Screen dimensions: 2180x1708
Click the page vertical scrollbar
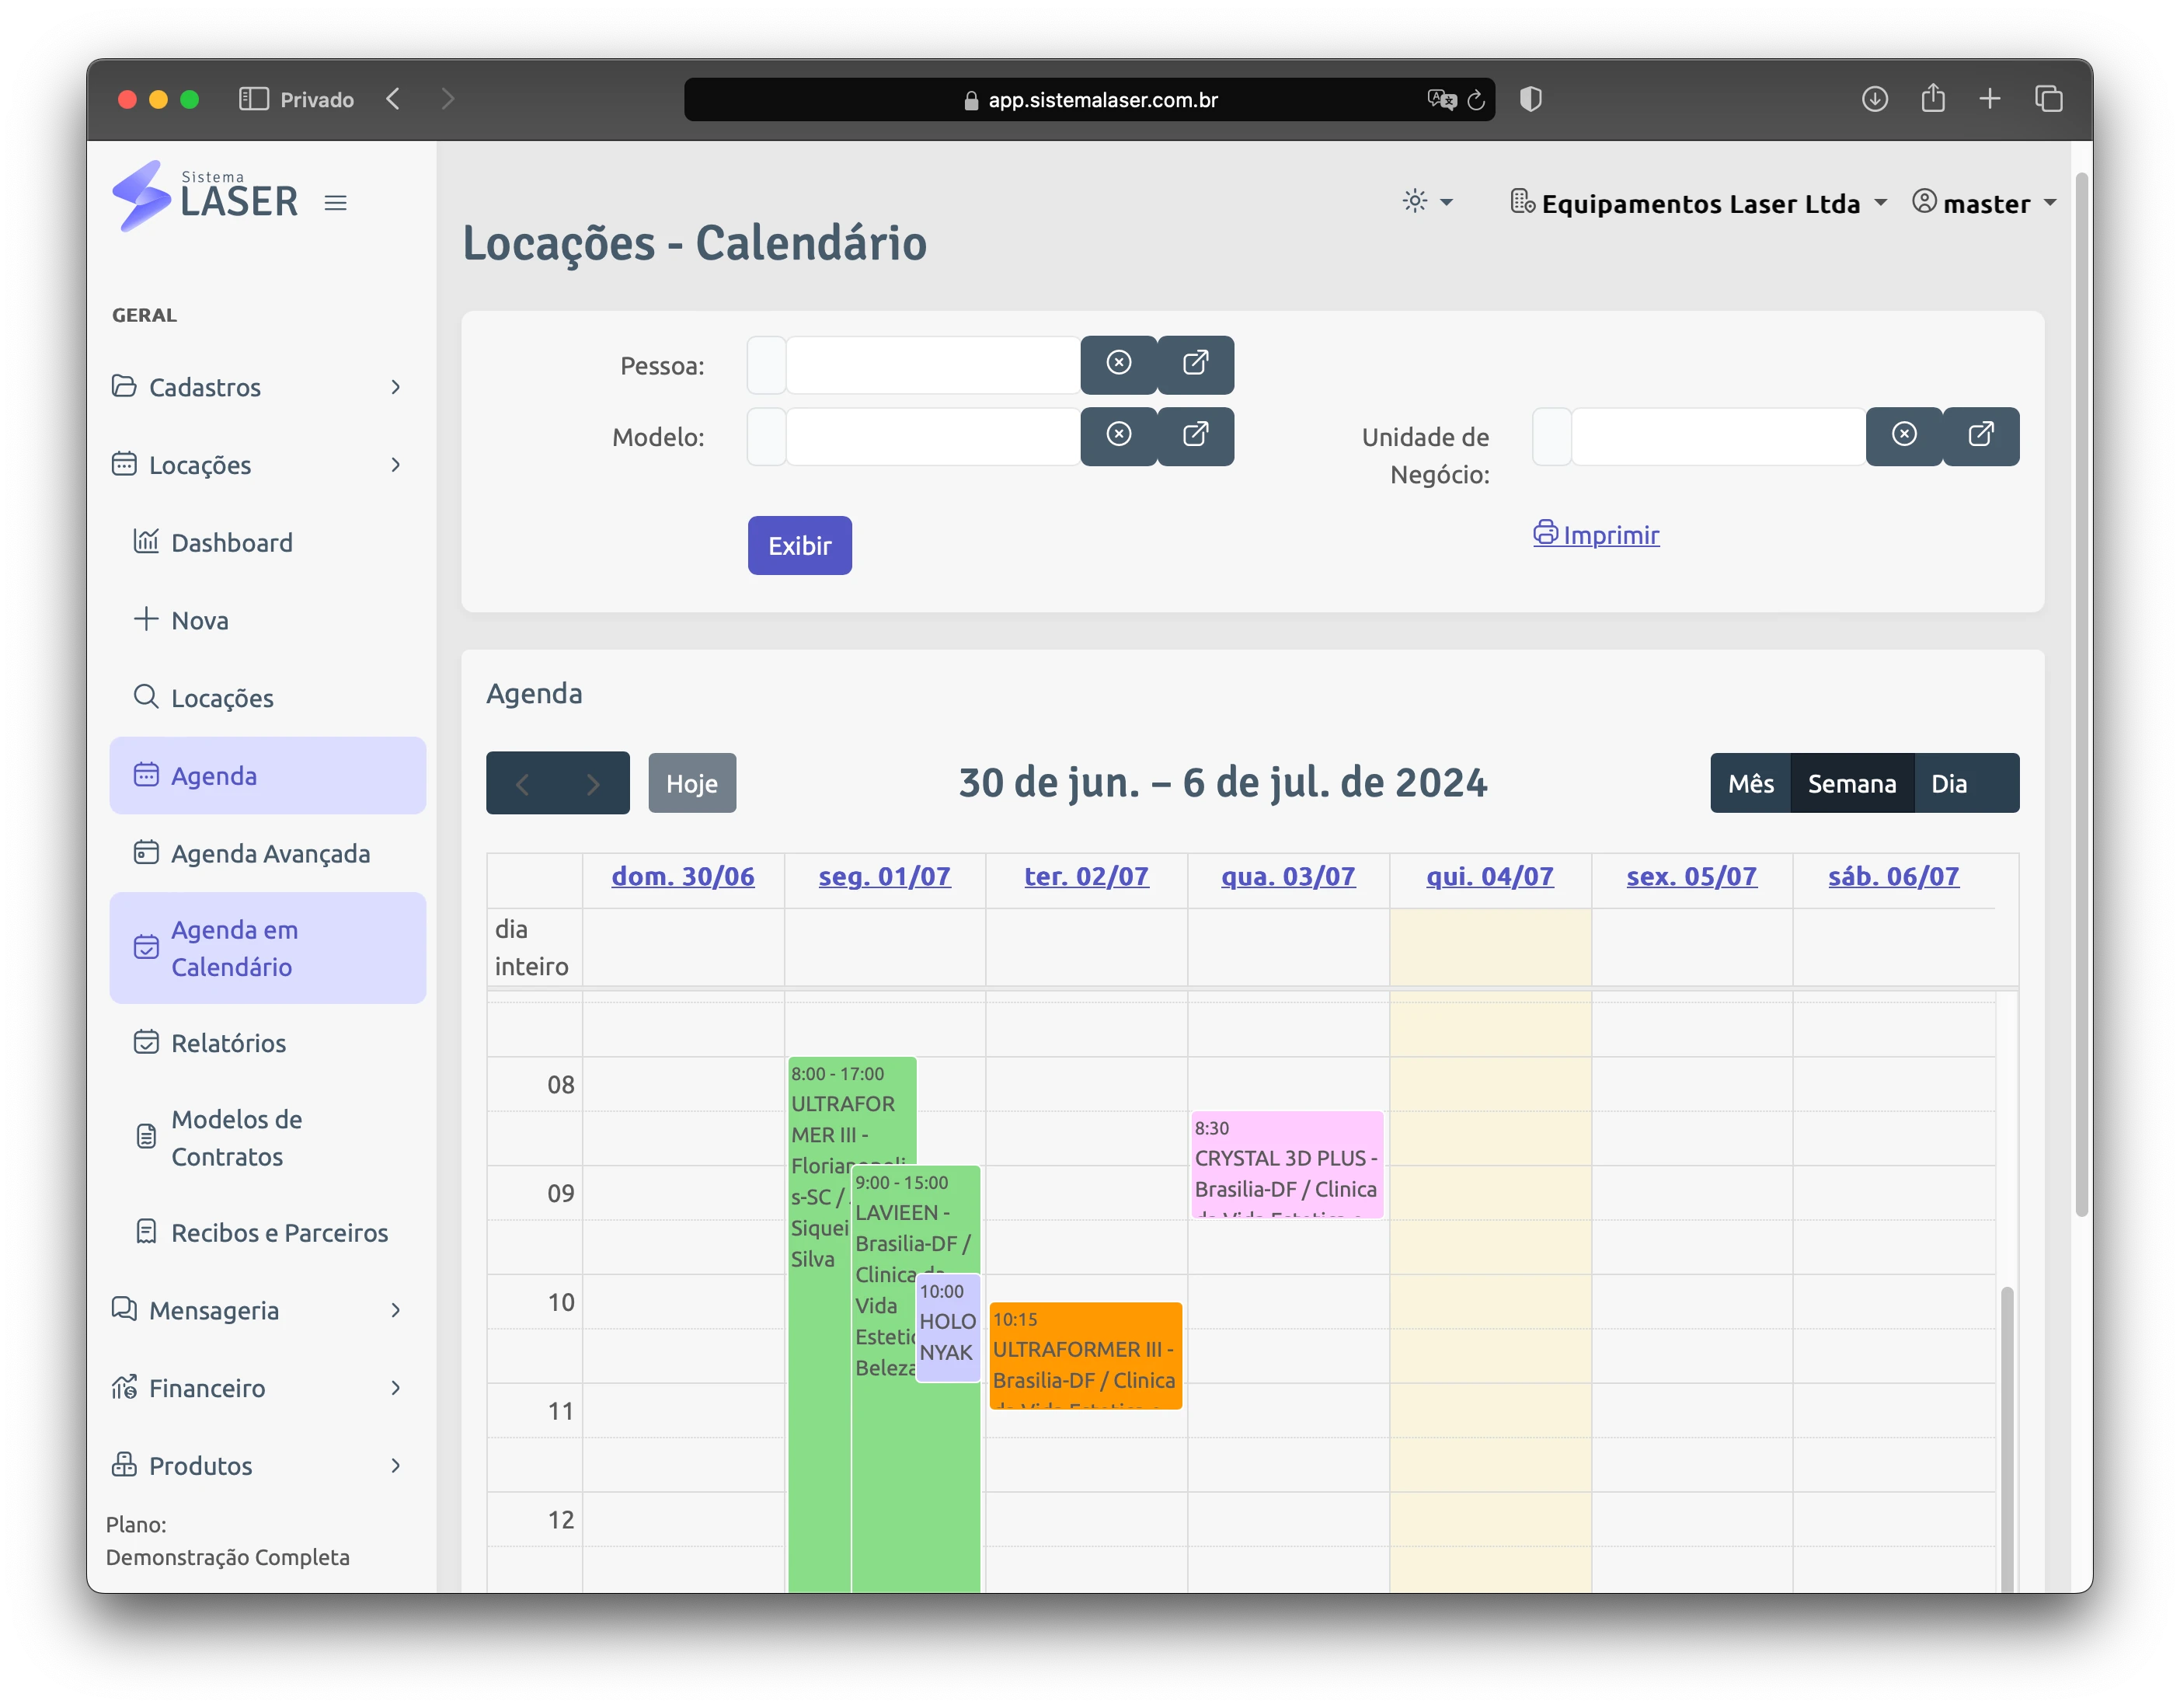point(2082,694)
